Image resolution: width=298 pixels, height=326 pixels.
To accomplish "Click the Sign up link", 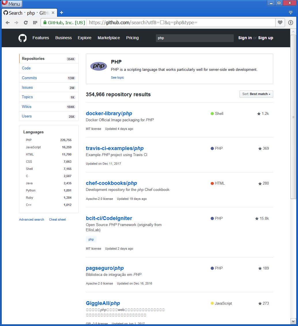I will (265, 38).
